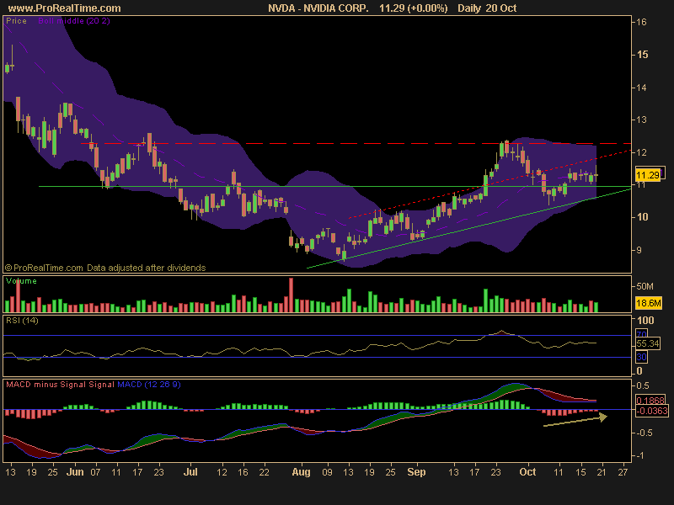Click the Price panel label
674x505 pixels.
(16, 20)
